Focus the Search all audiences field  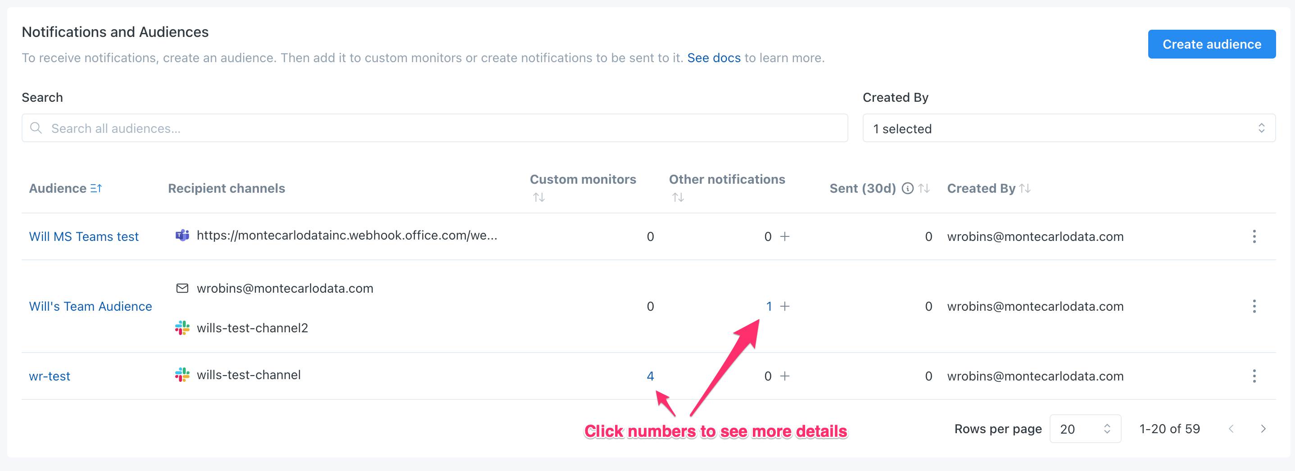[x=435, y=128]
